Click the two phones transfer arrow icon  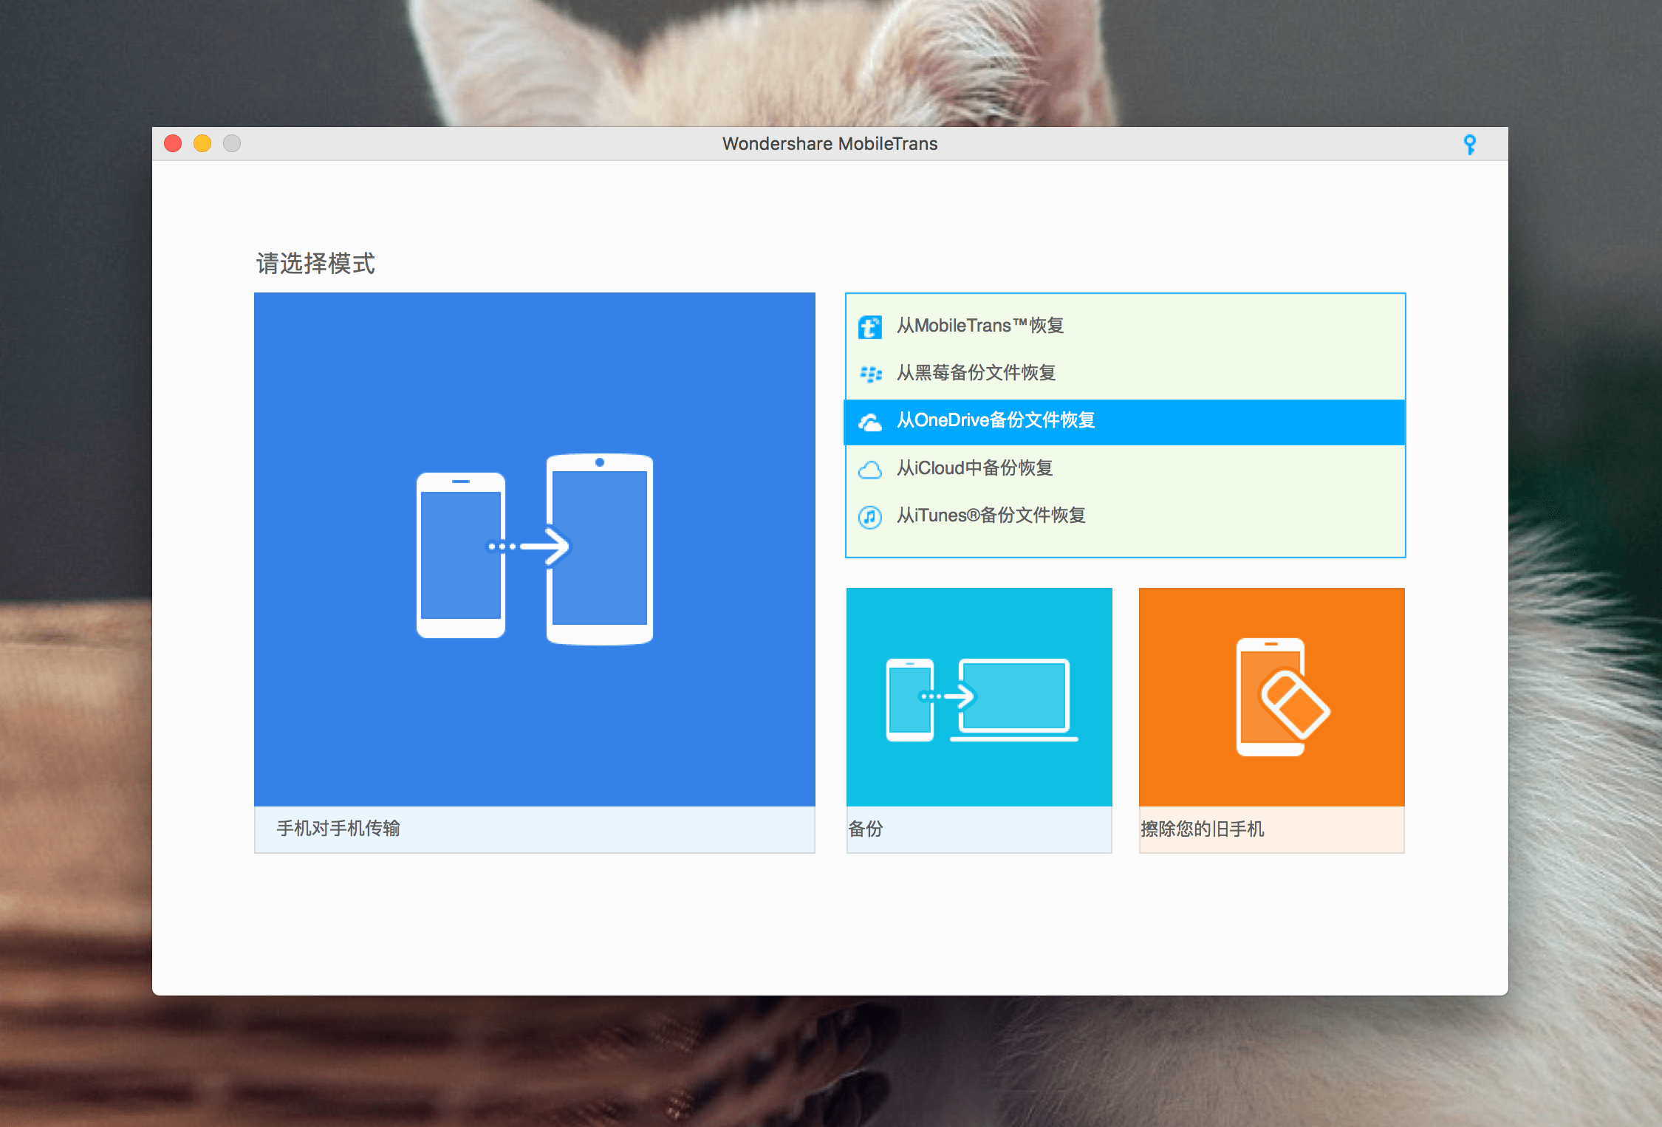pyautogui.click(x=535, y=549)
